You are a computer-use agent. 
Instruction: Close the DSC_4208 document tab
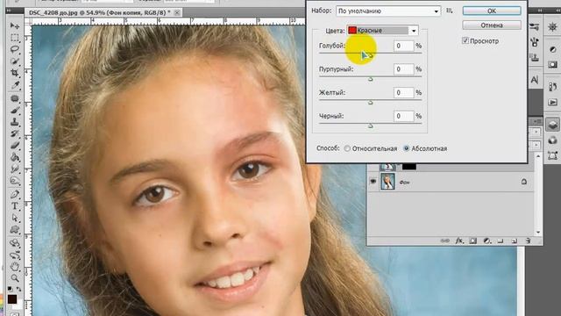pyautogui.click(x=177, y=12)
